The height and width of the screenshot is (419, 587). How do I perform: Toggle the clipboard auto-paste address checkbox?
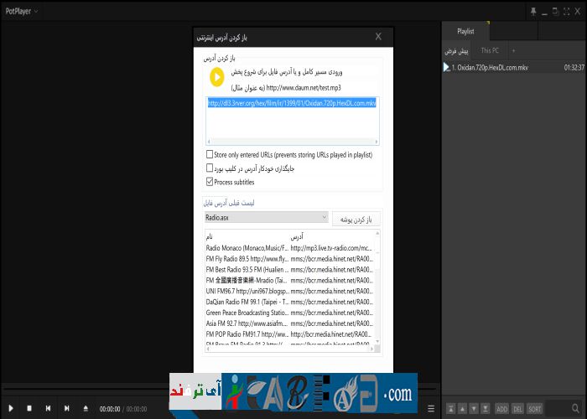click(x=210, y=168)
